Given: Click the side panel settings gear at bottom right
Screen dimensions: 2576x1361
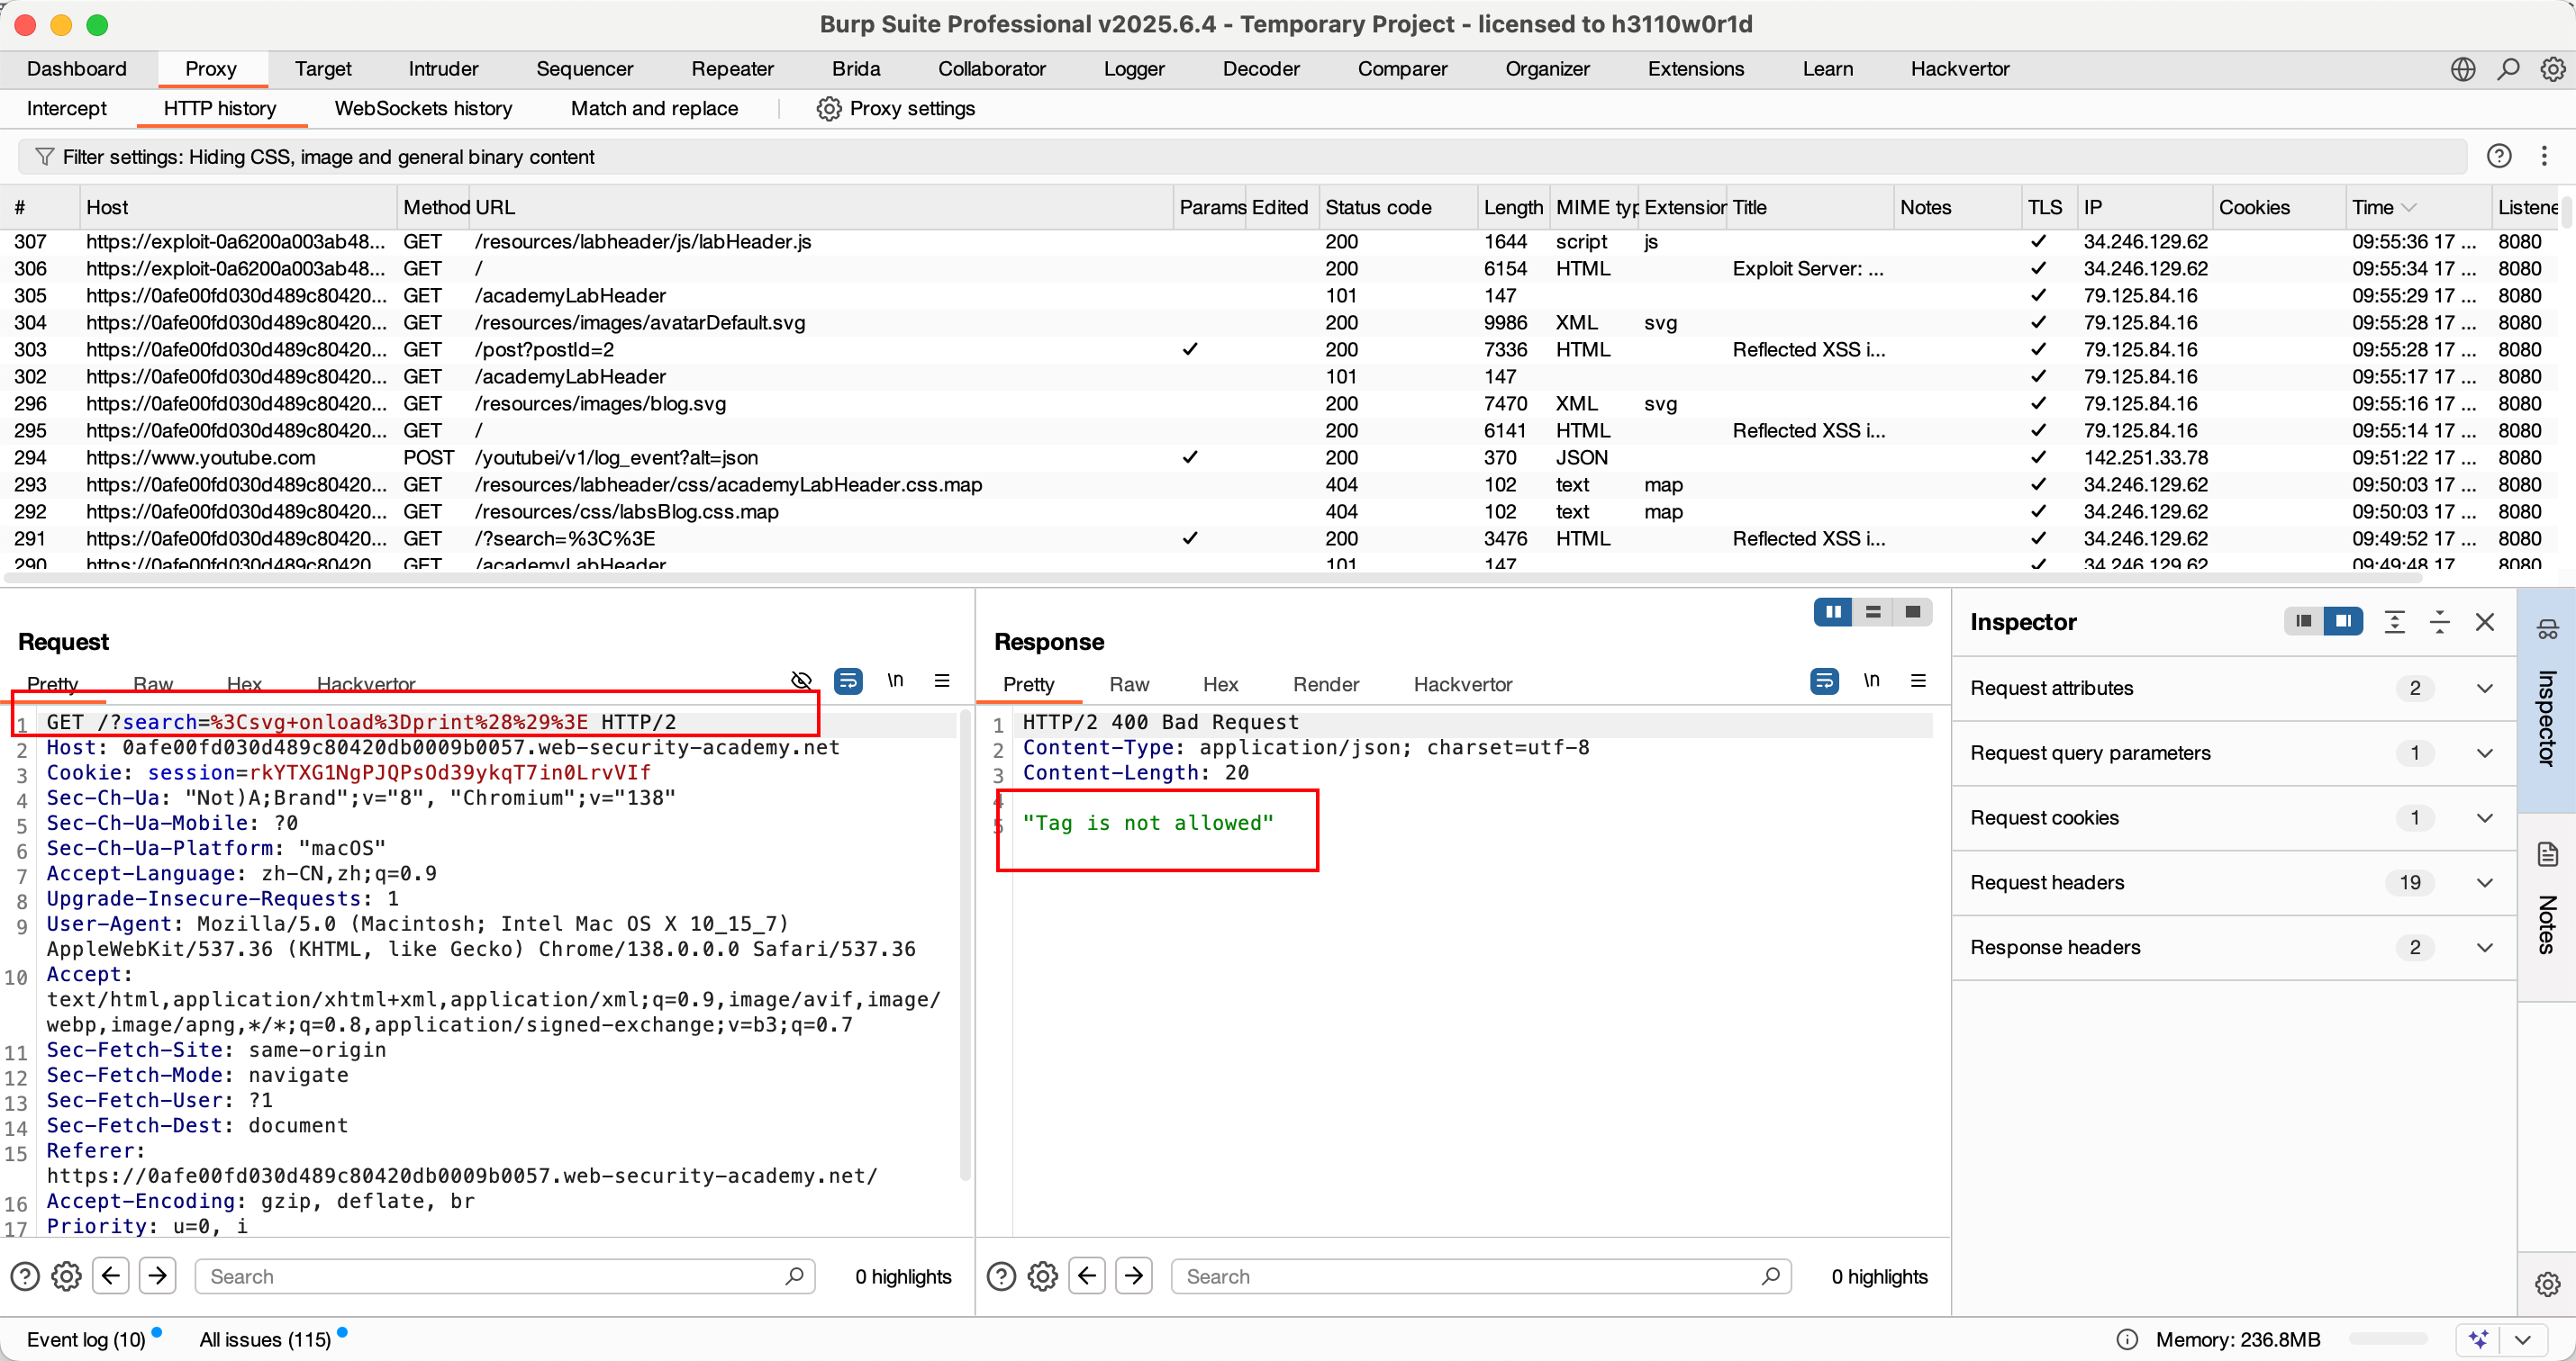Looking at the screenshot, I should click(2548, 1284).
